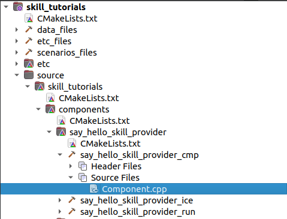The image size is (287, 219).
Task: Select the nested skill_tutorials folder label
Action: coord(75,87)
